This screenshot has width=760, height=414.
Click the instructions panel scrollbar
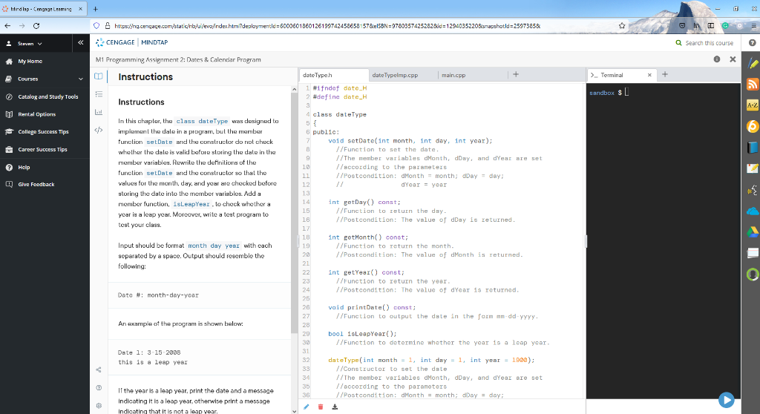click(x=294, y=213)
